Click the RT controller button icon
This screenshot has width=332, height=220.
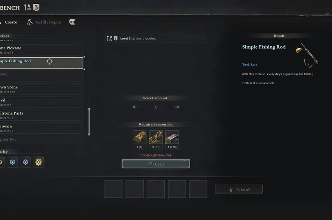tap(72, 22)
